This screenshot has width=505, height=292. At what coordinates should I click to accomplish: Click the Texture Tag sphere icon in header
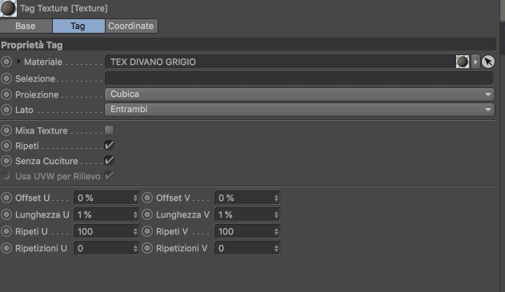(8, 8)
